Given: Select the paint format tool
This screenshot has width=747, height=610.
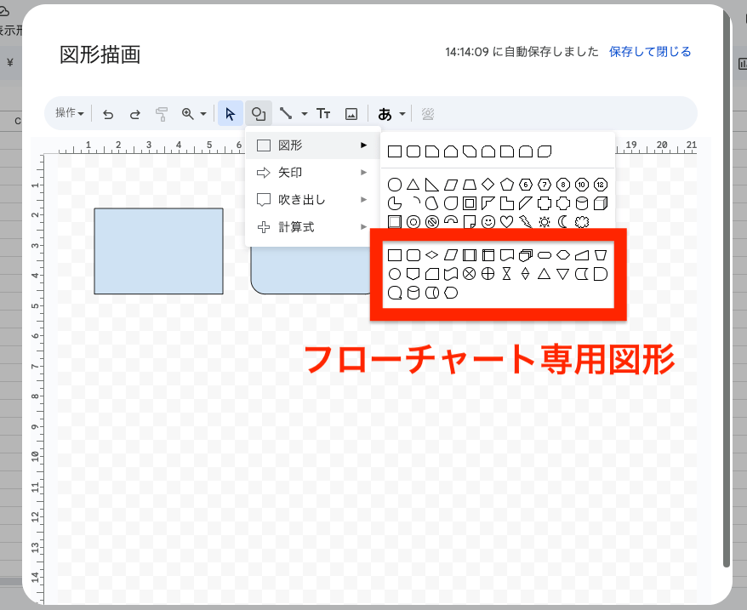Looking at the screenshot, I should point(161,112).
